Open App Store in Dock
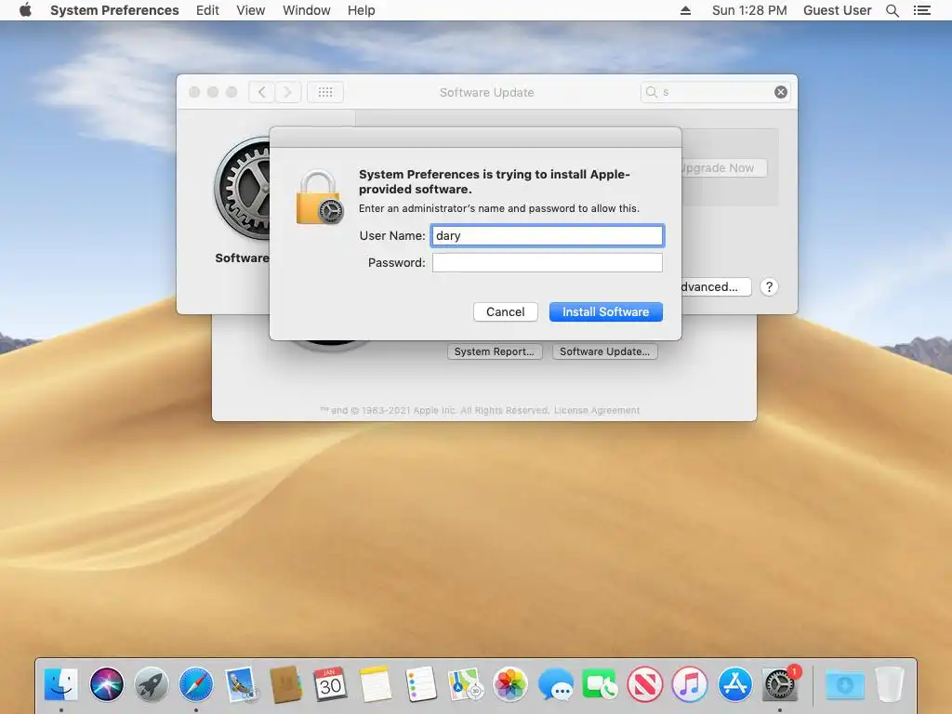This screenshot has width=952, height=714. click(734, 684)
